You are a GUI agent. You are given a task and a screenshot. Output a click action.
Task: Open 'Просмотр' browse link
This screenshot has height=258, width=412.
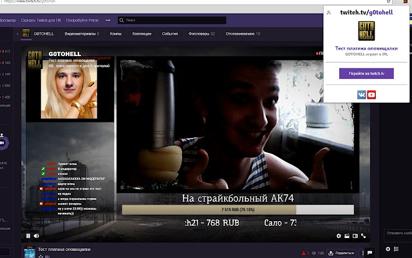pos(8,20)
